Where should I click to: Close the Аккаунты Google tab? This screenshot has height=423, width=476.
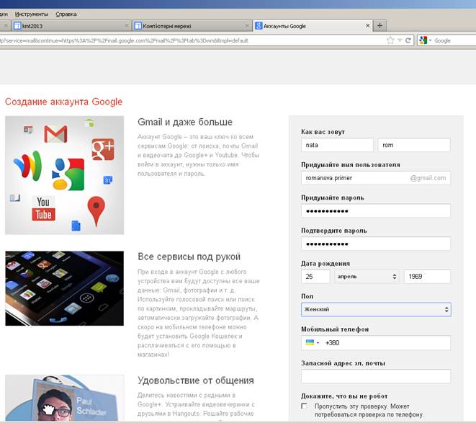[368, 26]
